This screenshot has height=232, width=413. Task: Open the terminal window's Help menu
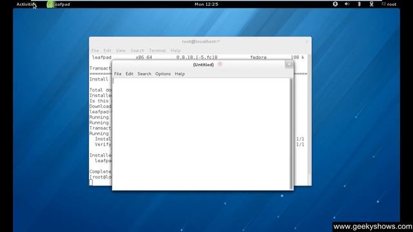(x=176, y=50)
